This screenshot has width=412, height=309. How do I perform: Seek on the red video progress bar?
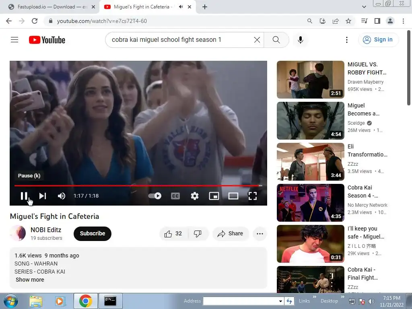tap(138, 185)
